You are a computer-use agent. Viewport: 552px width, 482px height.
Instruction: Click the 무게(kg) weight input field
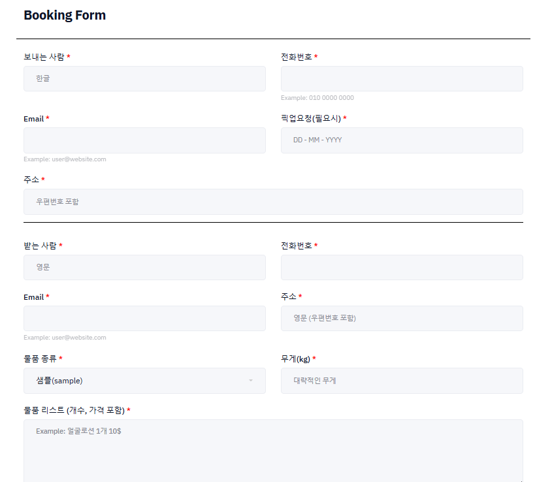click(402, 381)
